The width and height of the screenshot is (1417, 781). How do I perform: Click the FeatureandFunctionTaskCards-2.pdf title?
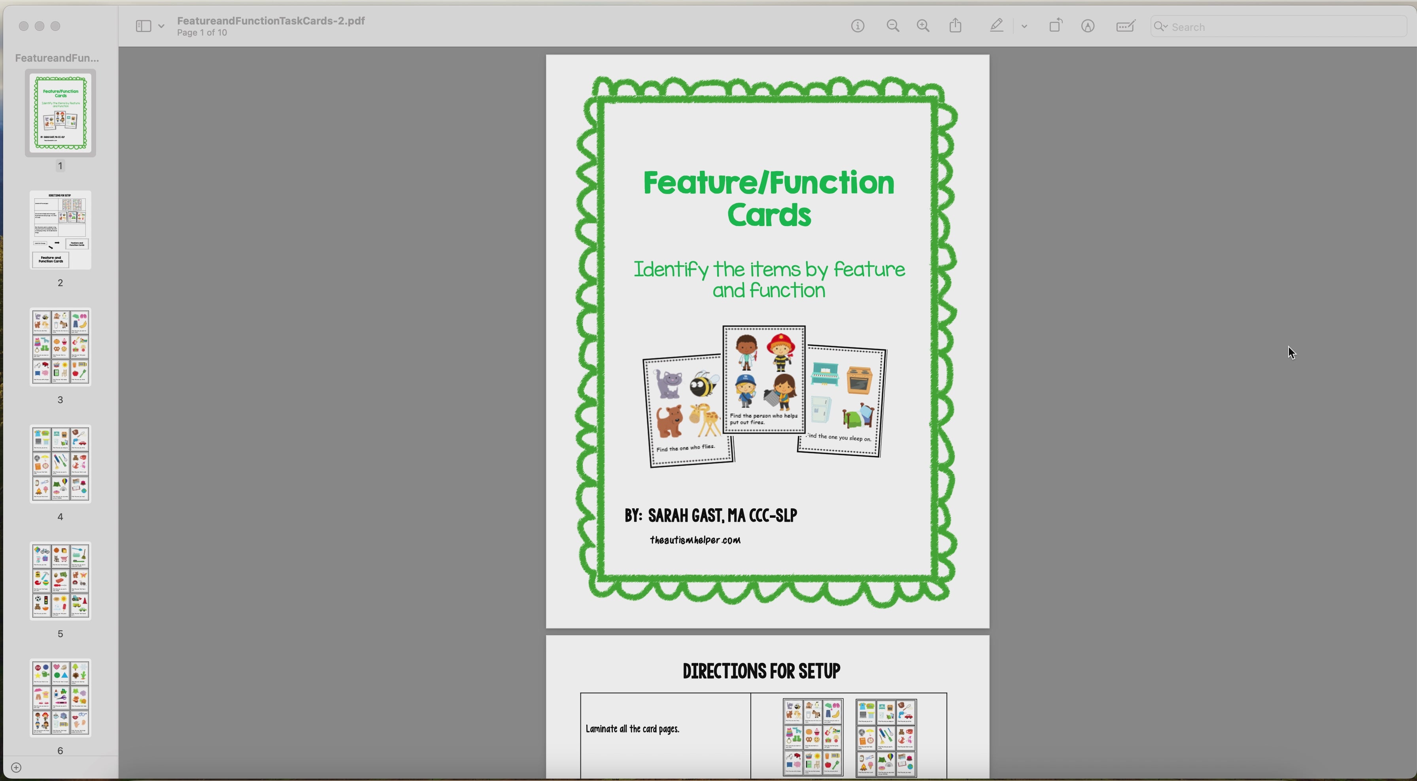(271, 21)
